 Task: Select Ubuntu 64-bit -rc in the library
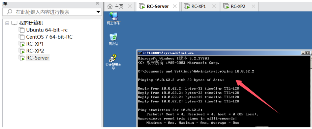tap(47, 30)
